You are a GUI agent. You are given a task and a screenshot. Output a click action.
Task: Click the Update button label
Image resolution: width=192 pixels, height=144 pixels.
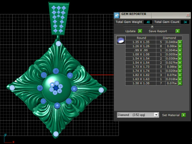pos(130,31)
